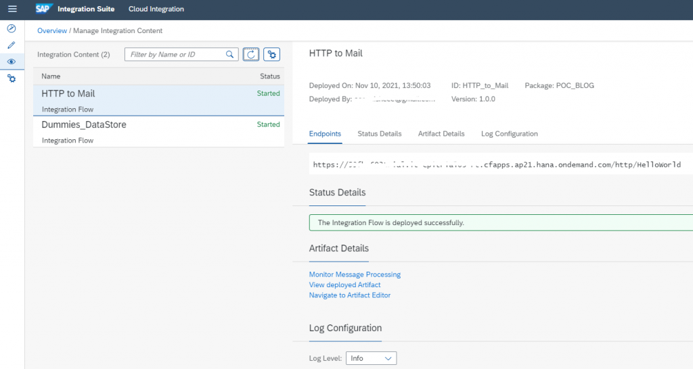Viewport: 693px width, 369px height.
Task: Click the Package: POC_BLOG text
Action: [560, 86]
